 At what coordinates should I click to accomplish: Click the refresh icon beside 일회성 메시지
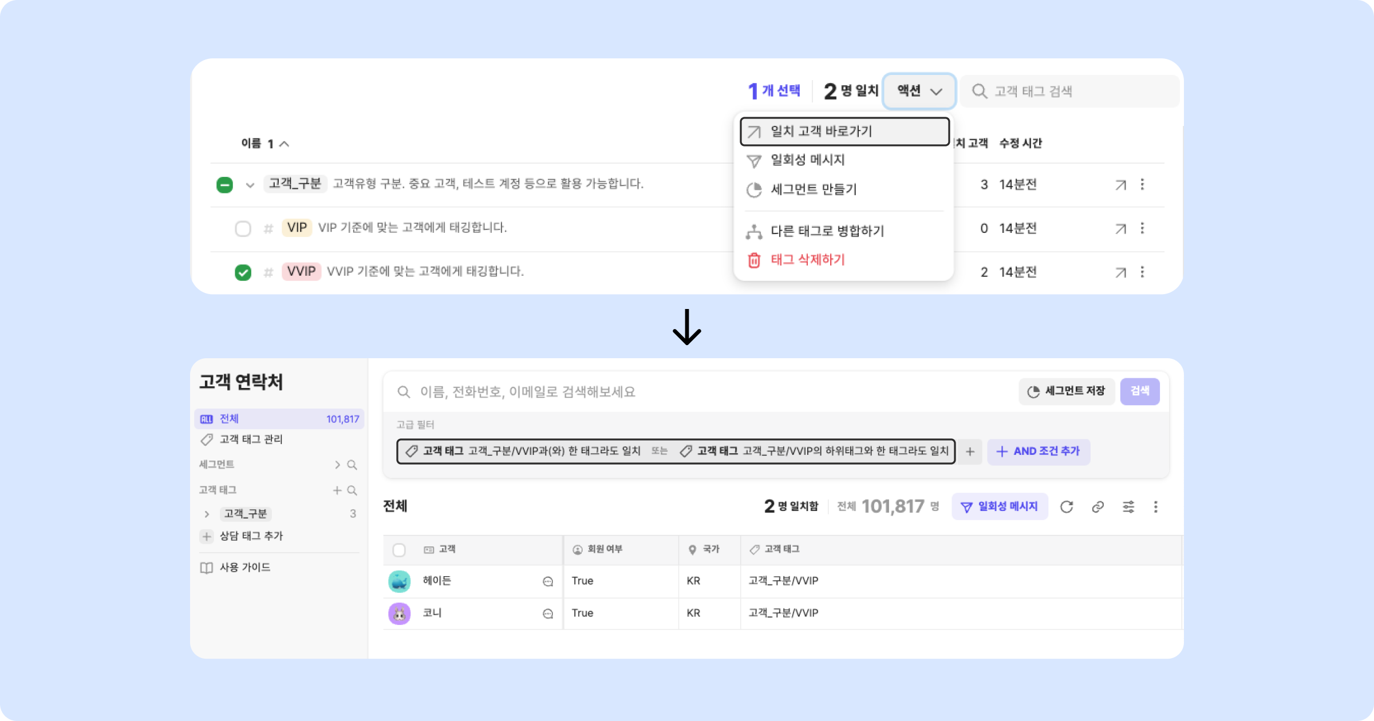(1066, 507)
